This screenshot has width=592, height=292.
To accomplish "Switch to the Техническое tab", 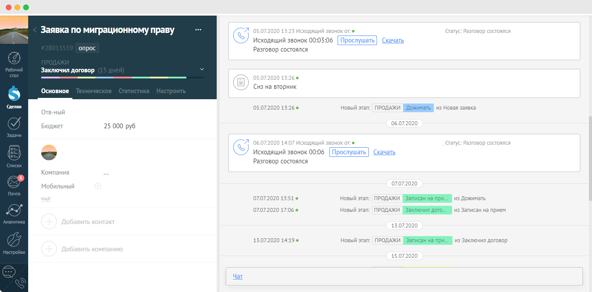I will coord(94,91).
